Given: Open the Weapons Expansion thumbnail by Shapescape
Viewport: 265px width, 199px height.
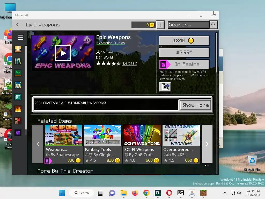Looking at the screenshot, I should (64, 135).
